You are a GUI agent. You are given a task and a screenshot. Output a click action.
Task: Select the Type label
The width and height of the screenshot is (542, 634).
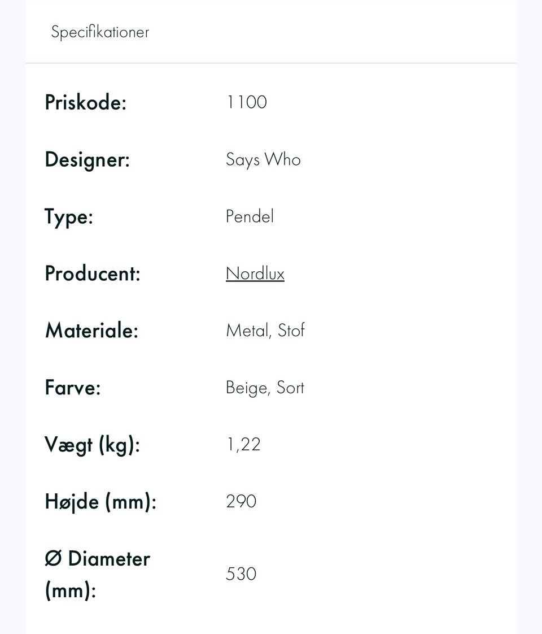[69, 217]
